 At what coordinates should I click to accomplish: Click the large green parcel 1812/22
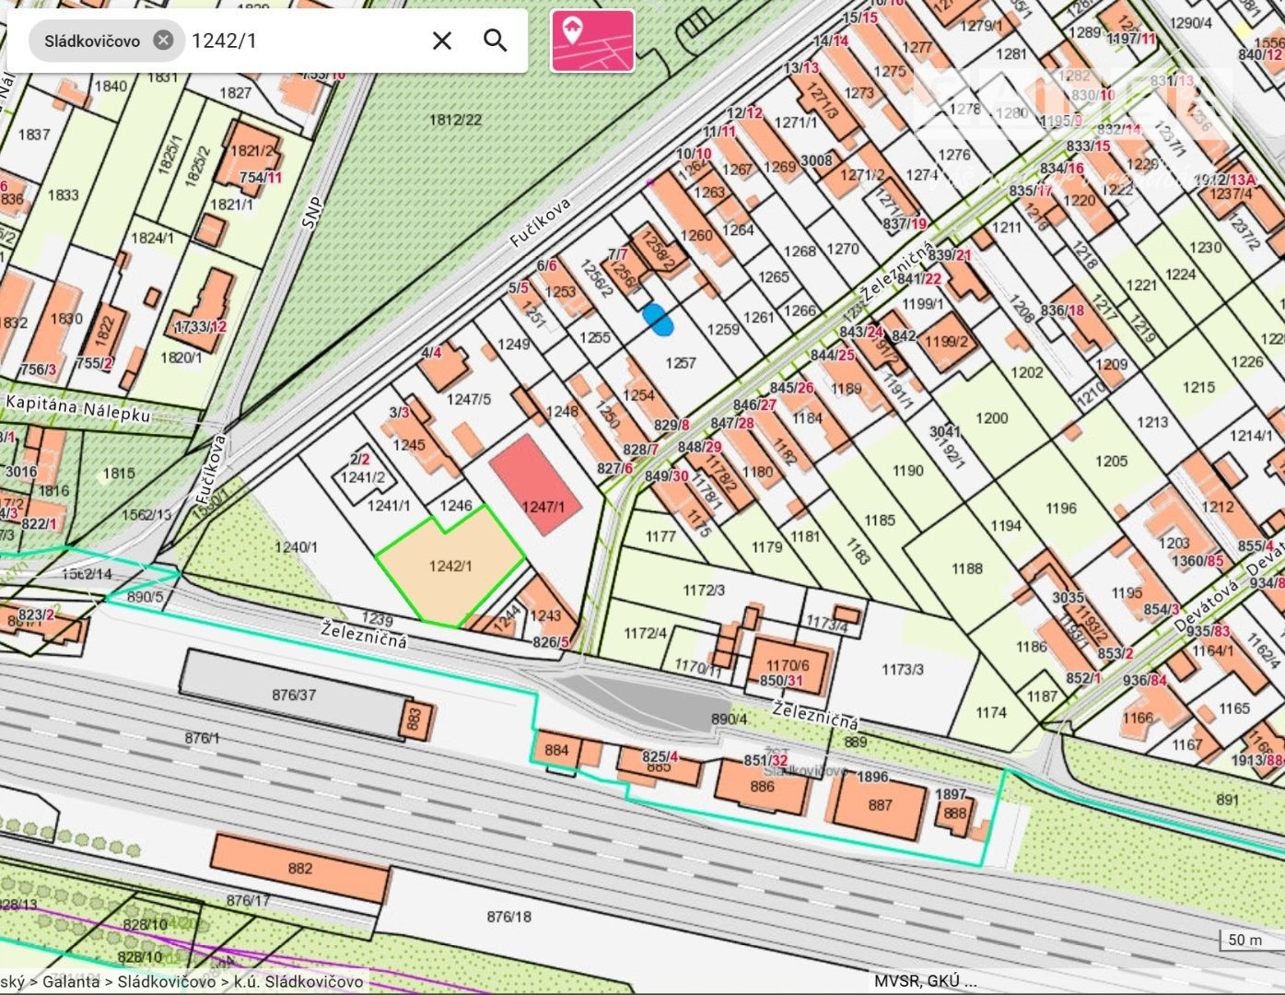pyautogui.click(x=455, y=121)
